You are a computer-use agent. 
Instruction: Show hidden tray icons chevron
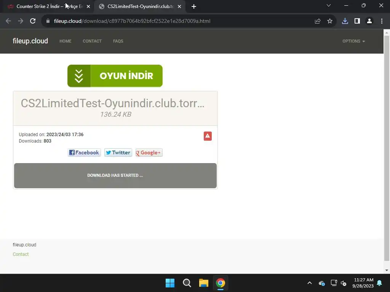[x=310, y=283]
